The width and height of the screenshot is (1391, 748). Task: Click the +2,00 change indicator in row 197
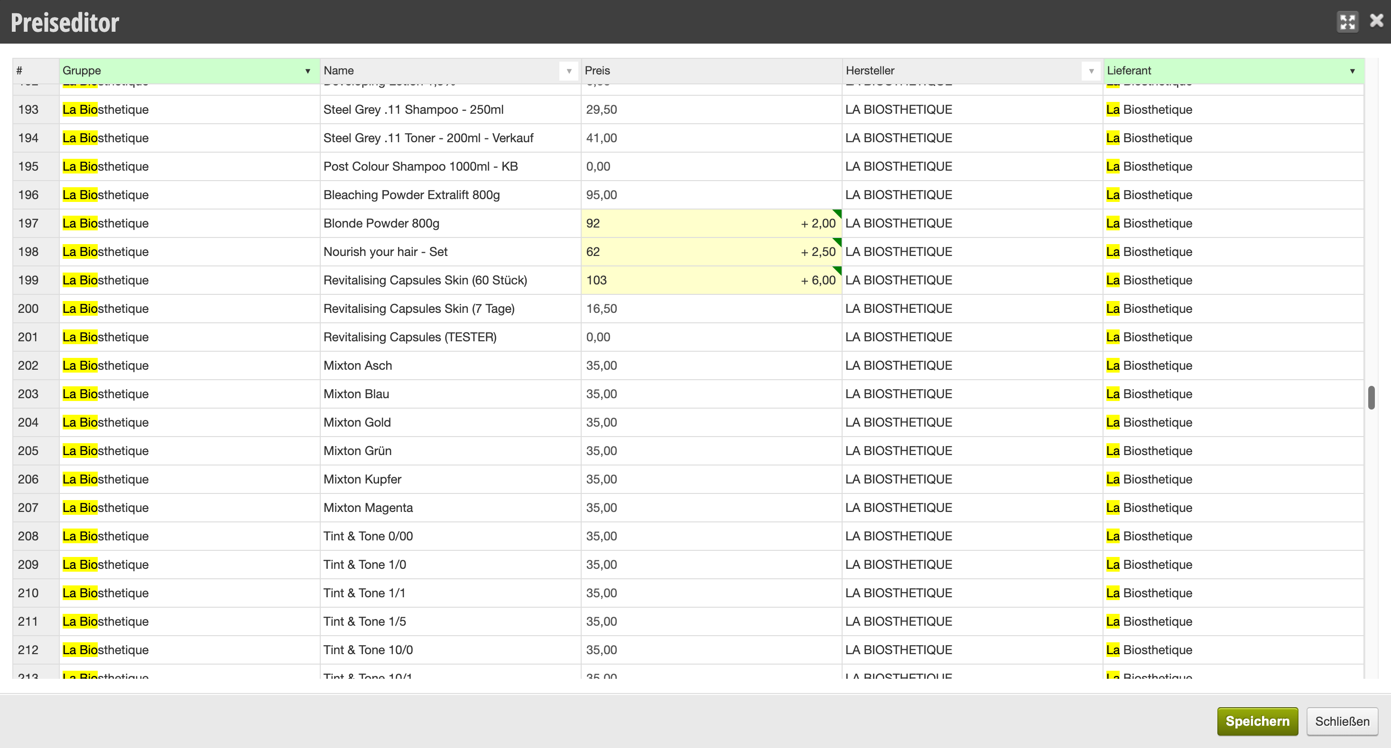pos(818,223)
